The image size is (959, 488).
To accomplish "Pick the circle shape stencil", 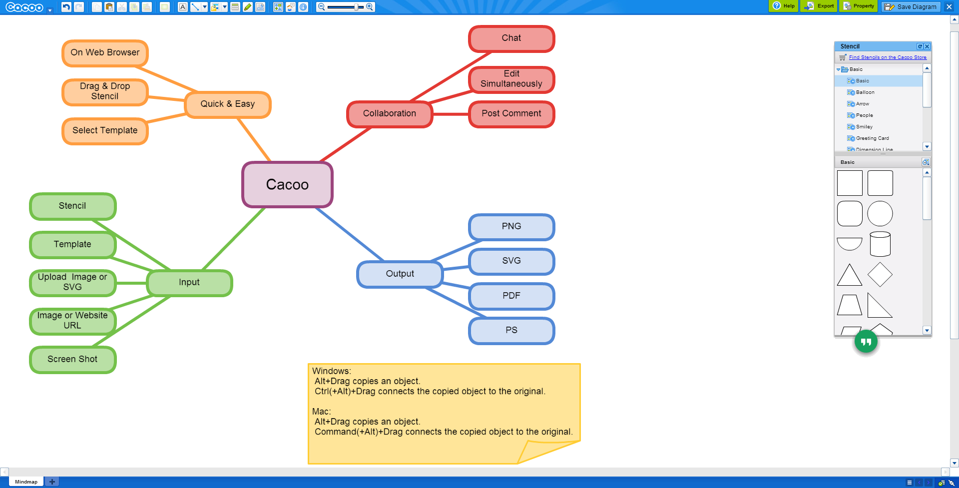I will click(x=880, y=214).
